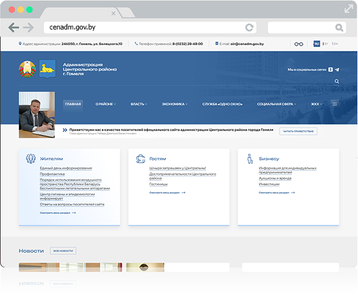Open the hamburger menu icon in navigation
Screen dimensions: 358x295
coord(335,104)
